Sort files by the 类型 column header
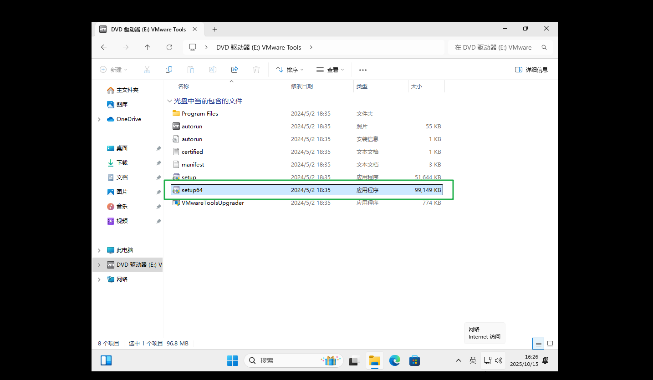This screenshot has height=380, width=653. point(362,86)
